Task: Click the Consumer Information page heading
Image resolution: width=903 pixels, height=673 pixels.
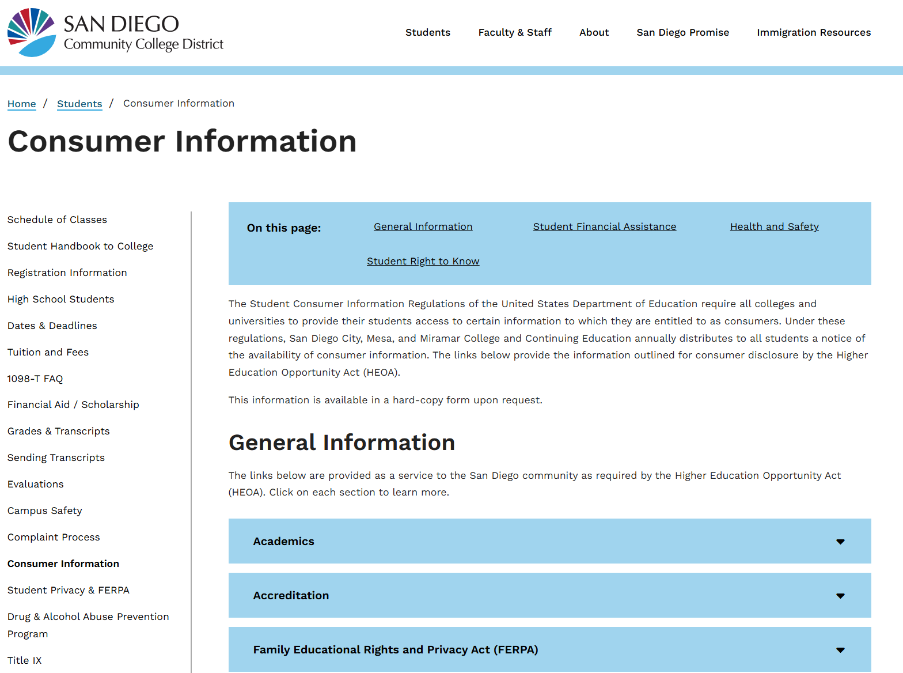Action: 183,141
